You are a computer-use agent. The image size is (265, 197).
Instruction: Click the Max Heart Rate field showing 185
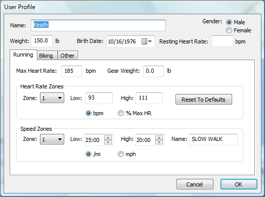click(x=71, y=71)
